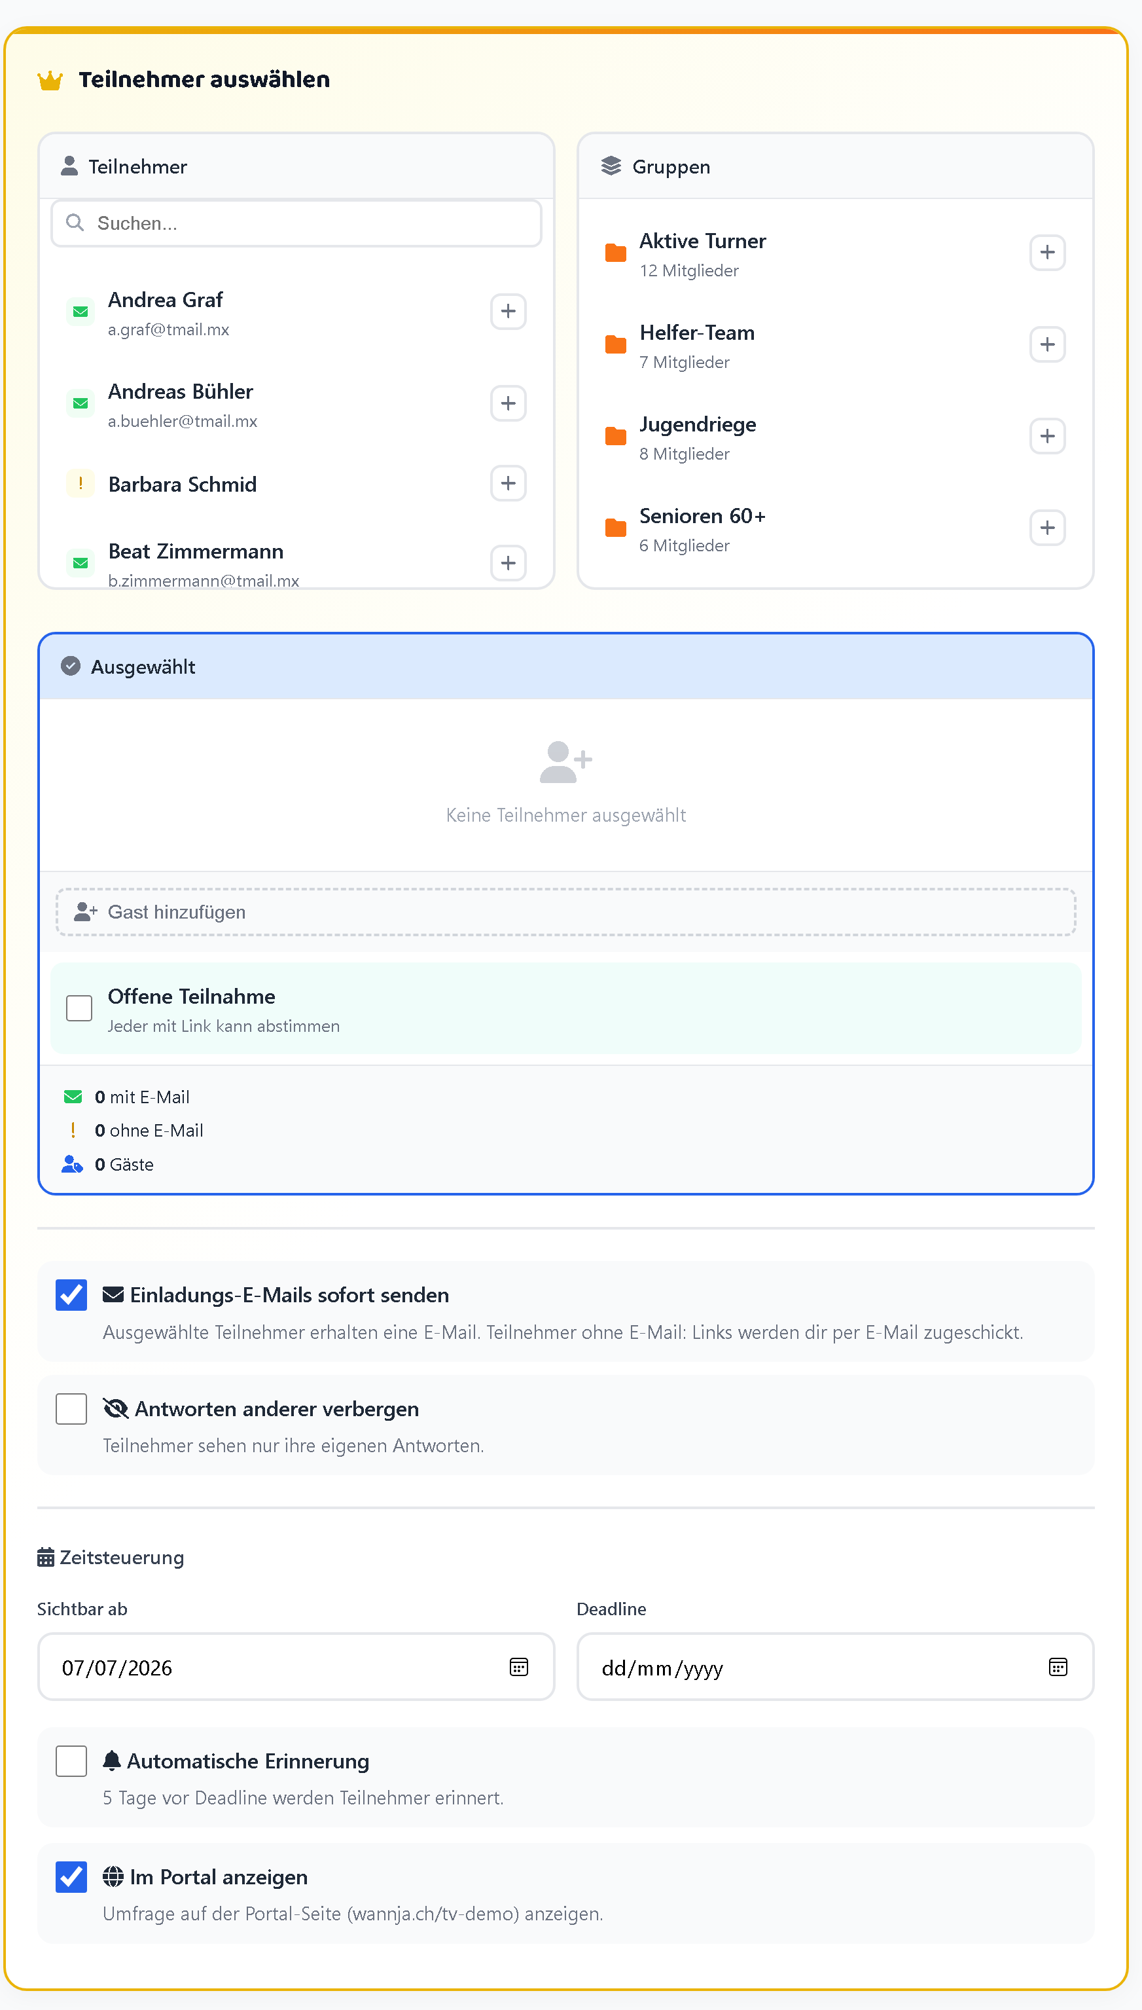This screenshot has width=1142, height=2010.
Task: Click the Deadline date field
Action: (835, 1667)
